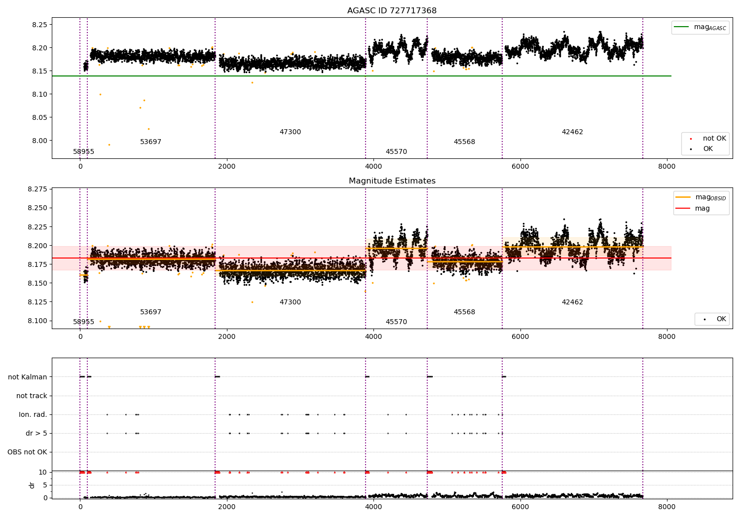This screenshot has width=740, height=518.
Task: Click the 'not OK' legend entry in top plot
Action: (707, 139)
